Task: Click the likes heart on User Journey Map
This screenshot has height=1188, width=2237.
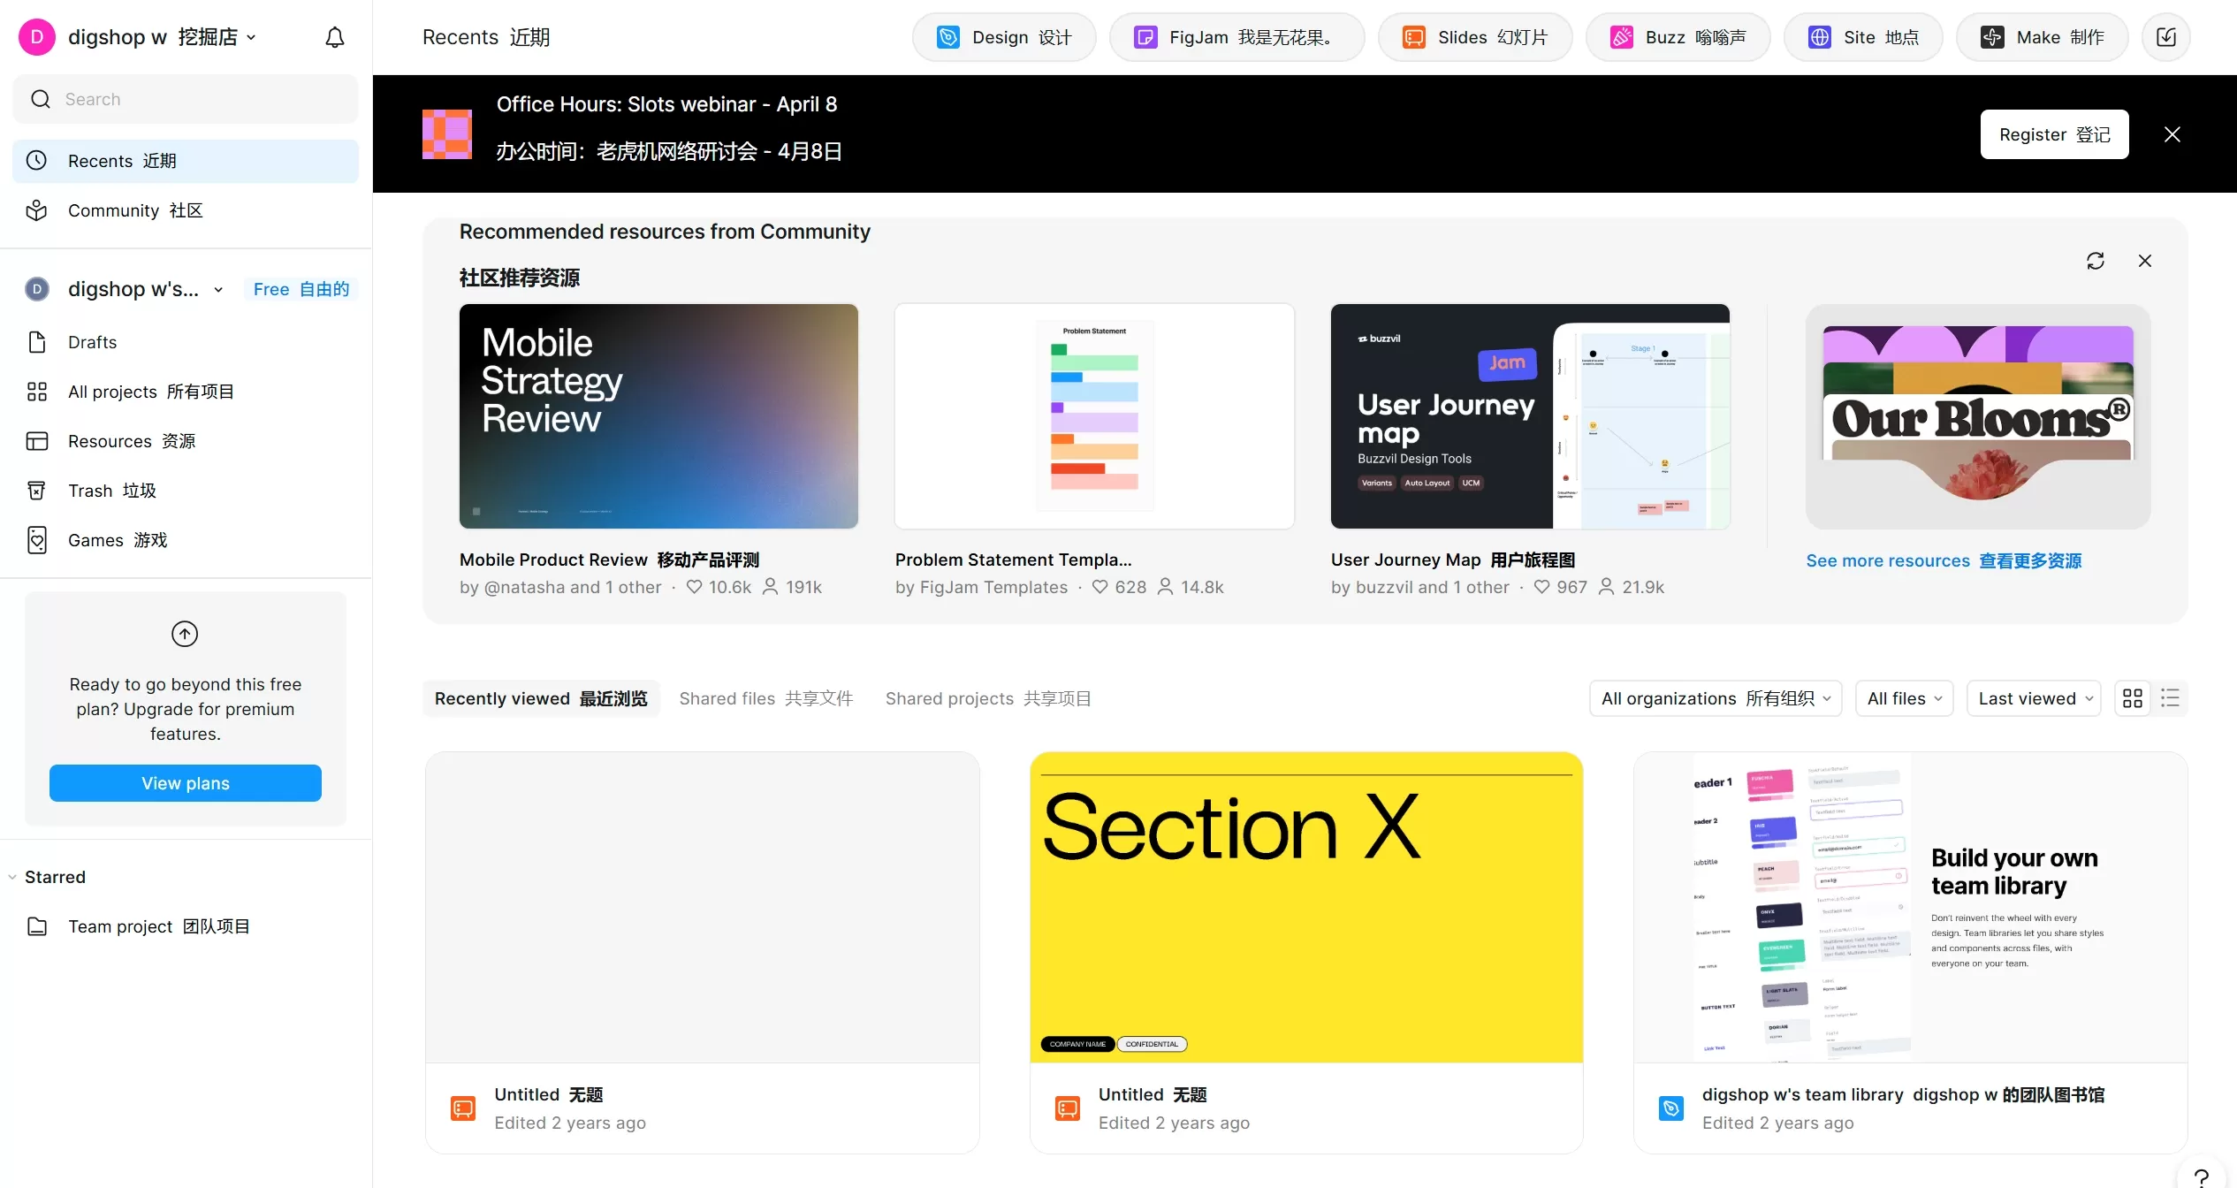Action: [1541, 587]
